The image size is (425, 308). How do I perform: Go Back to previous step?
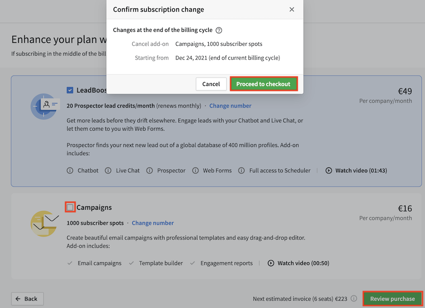coord(27,299)
